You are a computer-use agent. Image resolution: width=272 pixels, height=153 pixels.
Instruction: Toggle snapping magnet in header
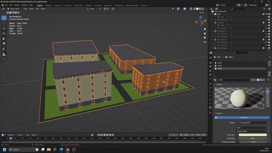click(x=105, y=8)
